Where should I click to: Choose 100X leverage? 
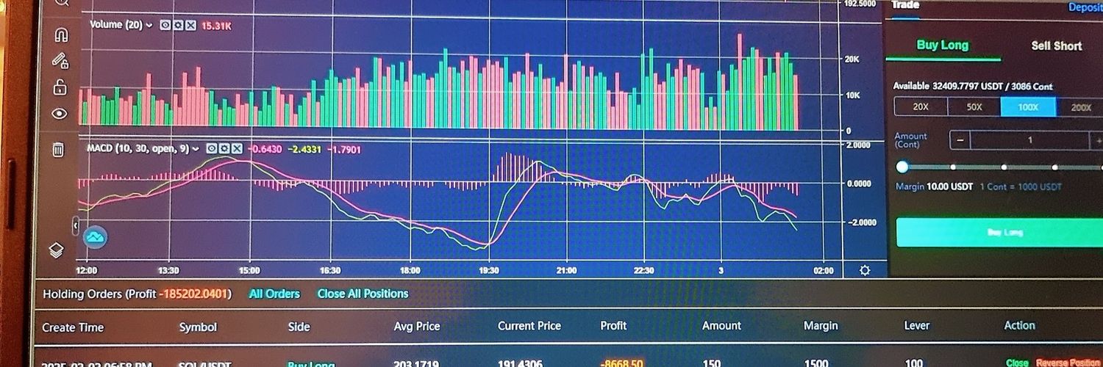point(1028,106)
